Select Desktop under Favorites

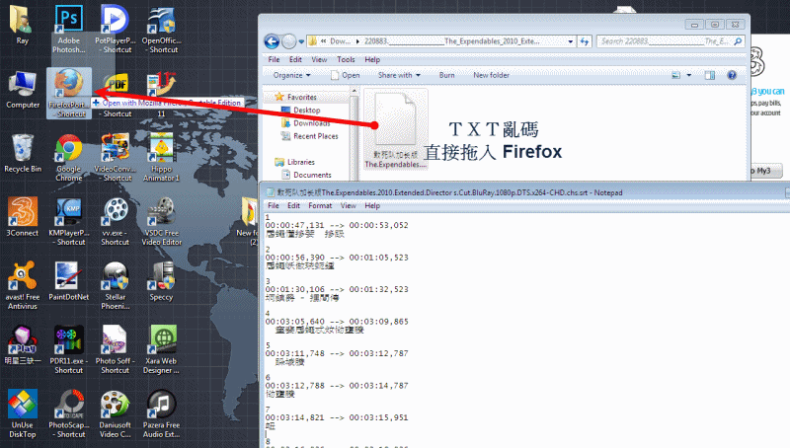coord(306,110)
